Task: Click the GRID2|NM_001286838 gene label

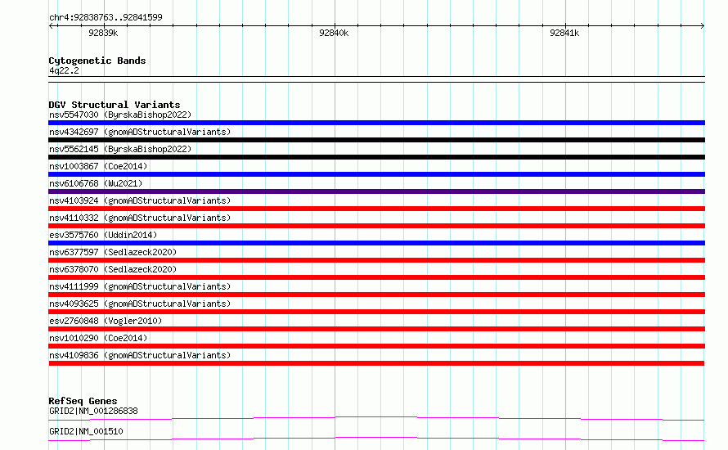Action: 93,411
